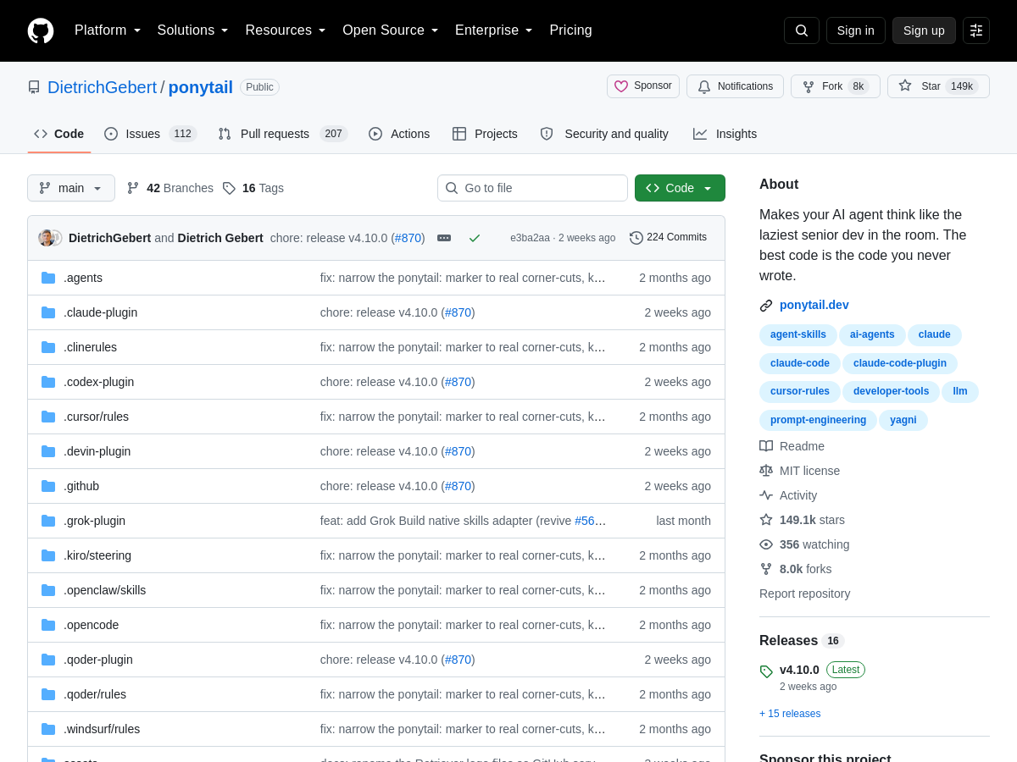This screenshot has height=762, width=1017.
Task: Click the Go to file search field
Action: 532,188
